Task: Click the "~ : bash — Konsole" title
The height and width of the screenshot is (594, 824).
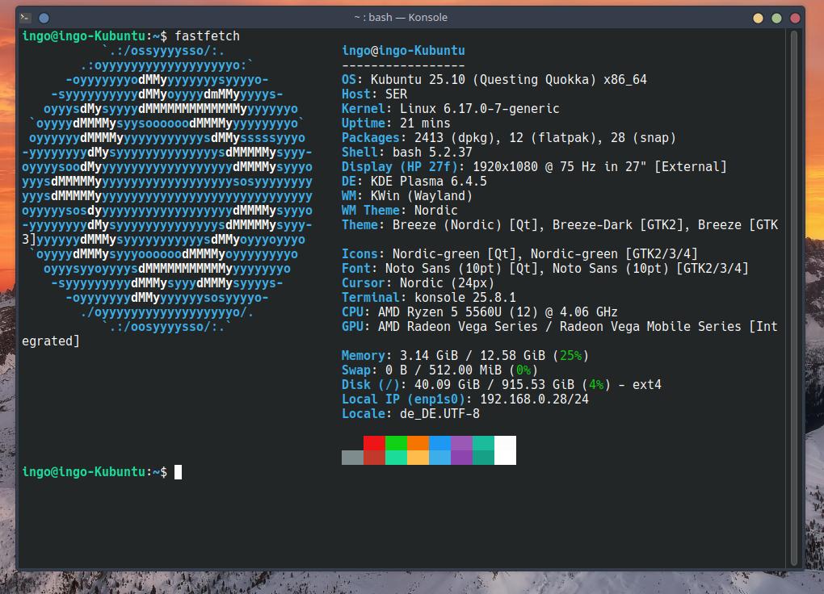Action: [x=401, y=17]
